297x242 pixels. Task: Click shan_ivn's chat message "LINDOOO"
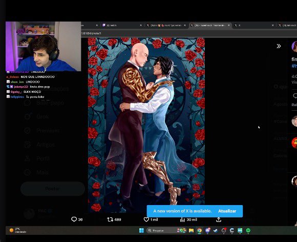[x=33, y=82]
